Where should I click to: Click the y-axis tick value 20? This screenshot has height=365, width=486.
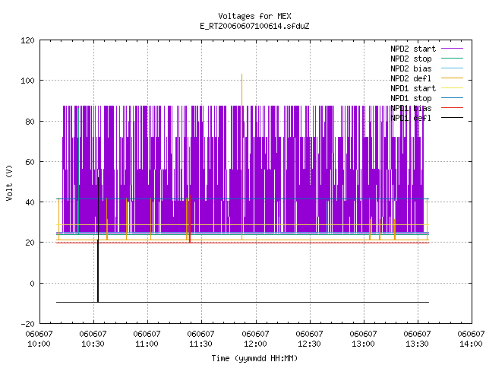(x=30, y=243)
